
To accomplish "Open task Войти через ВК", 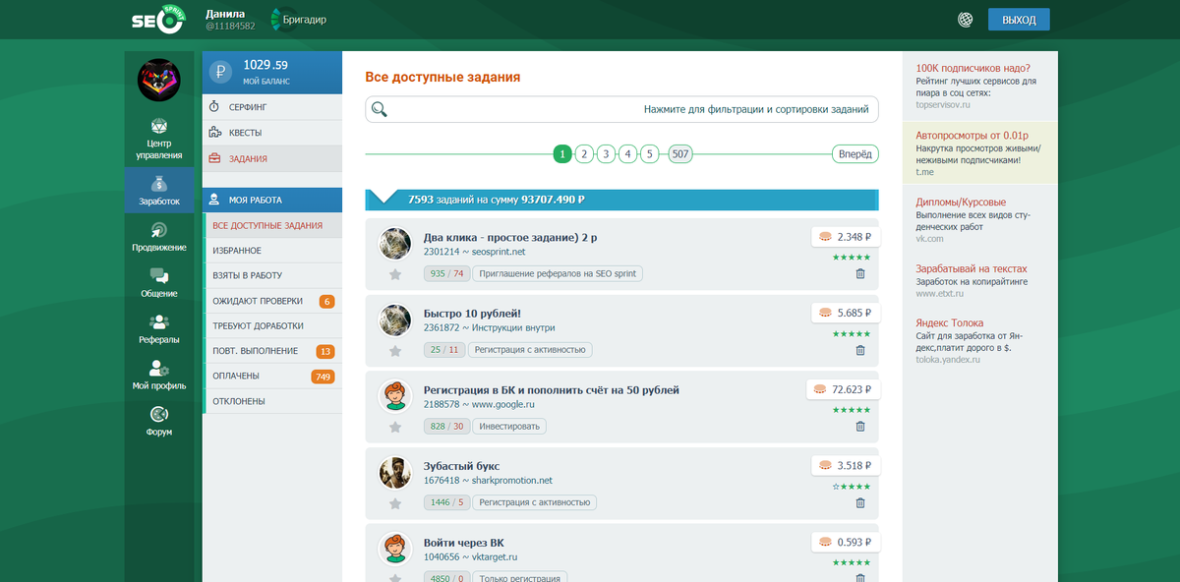I will (463, 543).
